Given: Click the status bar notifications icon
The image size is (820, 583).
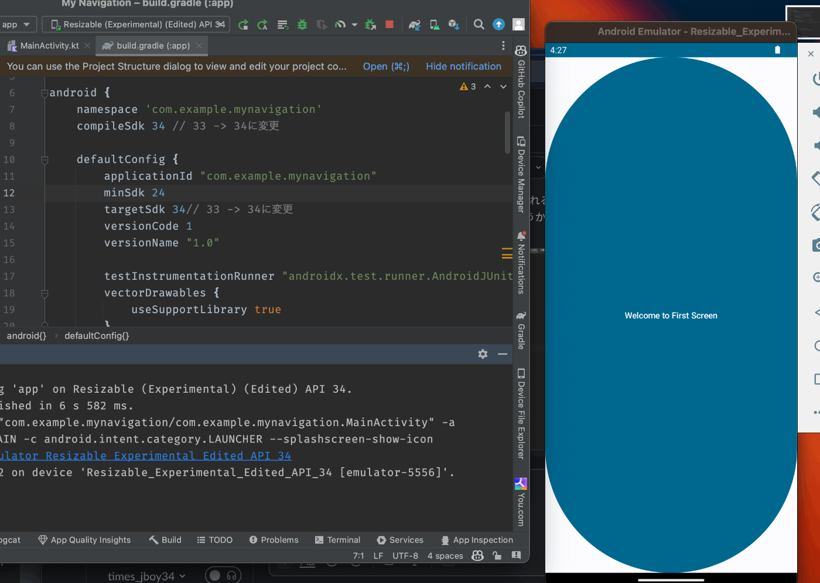Looking at the screenshot, I should 516,555.
